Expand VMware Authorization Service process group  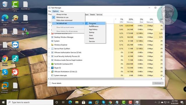click(49, 52)
